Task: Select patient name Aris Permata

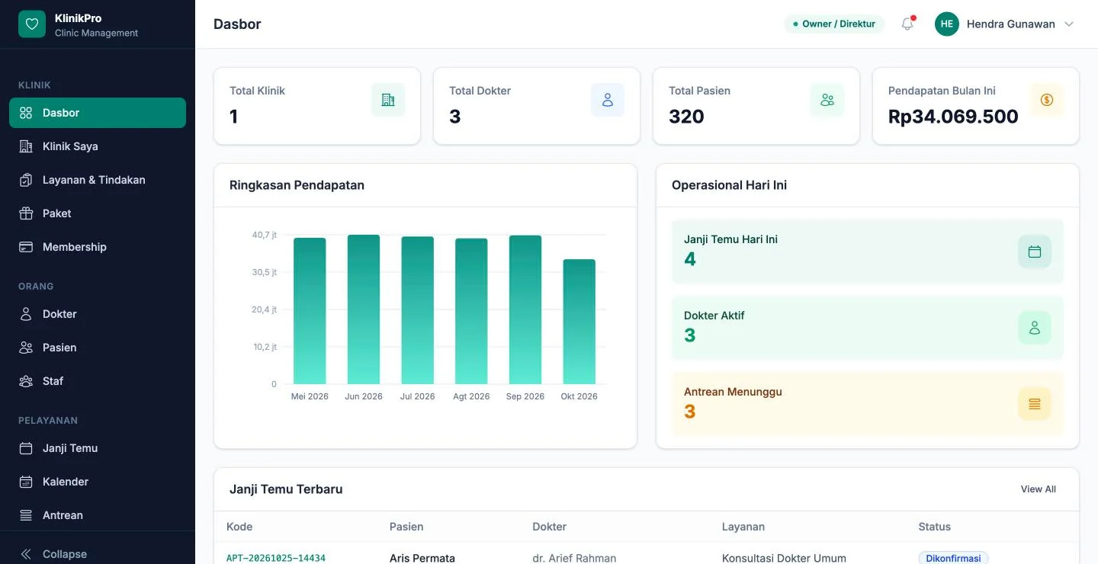Action: pos(422,558)
